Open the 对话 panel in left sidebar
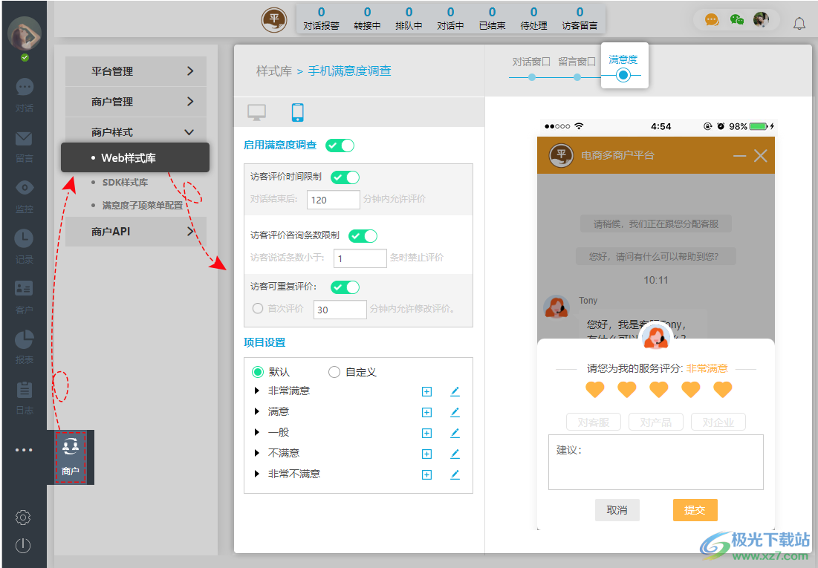 pos(25,94)
